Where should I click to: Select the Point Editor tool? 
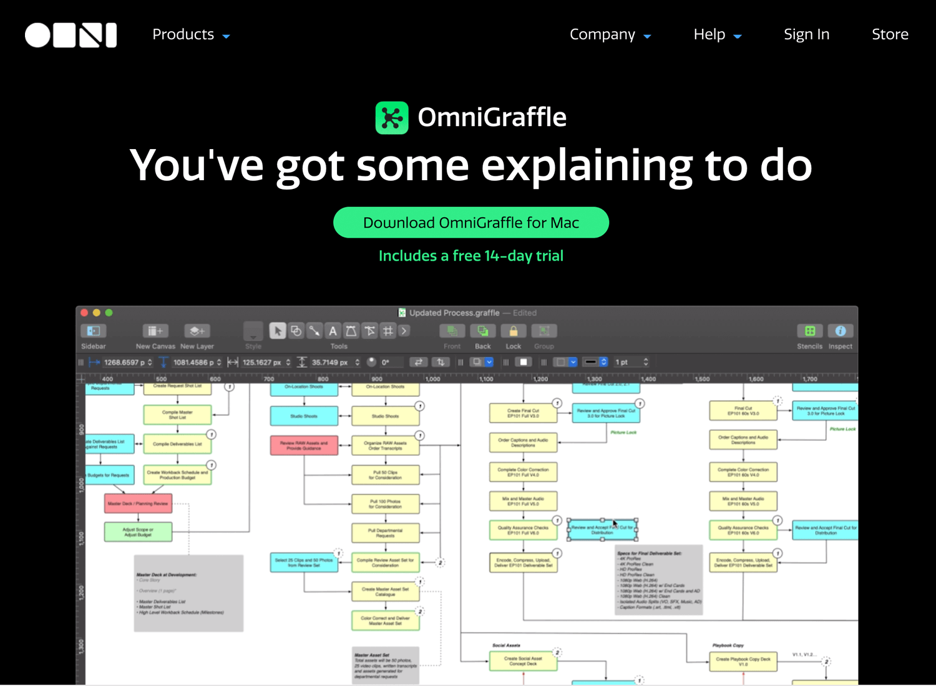click(370, 331)
